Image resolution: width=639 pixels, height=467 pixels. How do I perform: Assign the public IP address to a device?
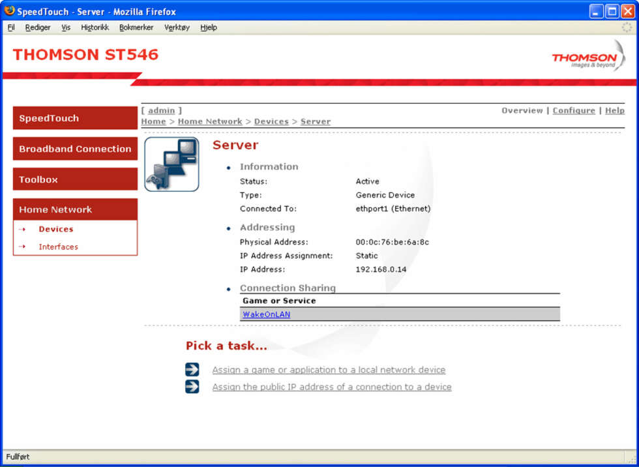(x=332, y=387)
